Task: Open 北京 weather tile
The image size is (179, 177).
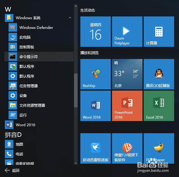Action: click(127, 74)
